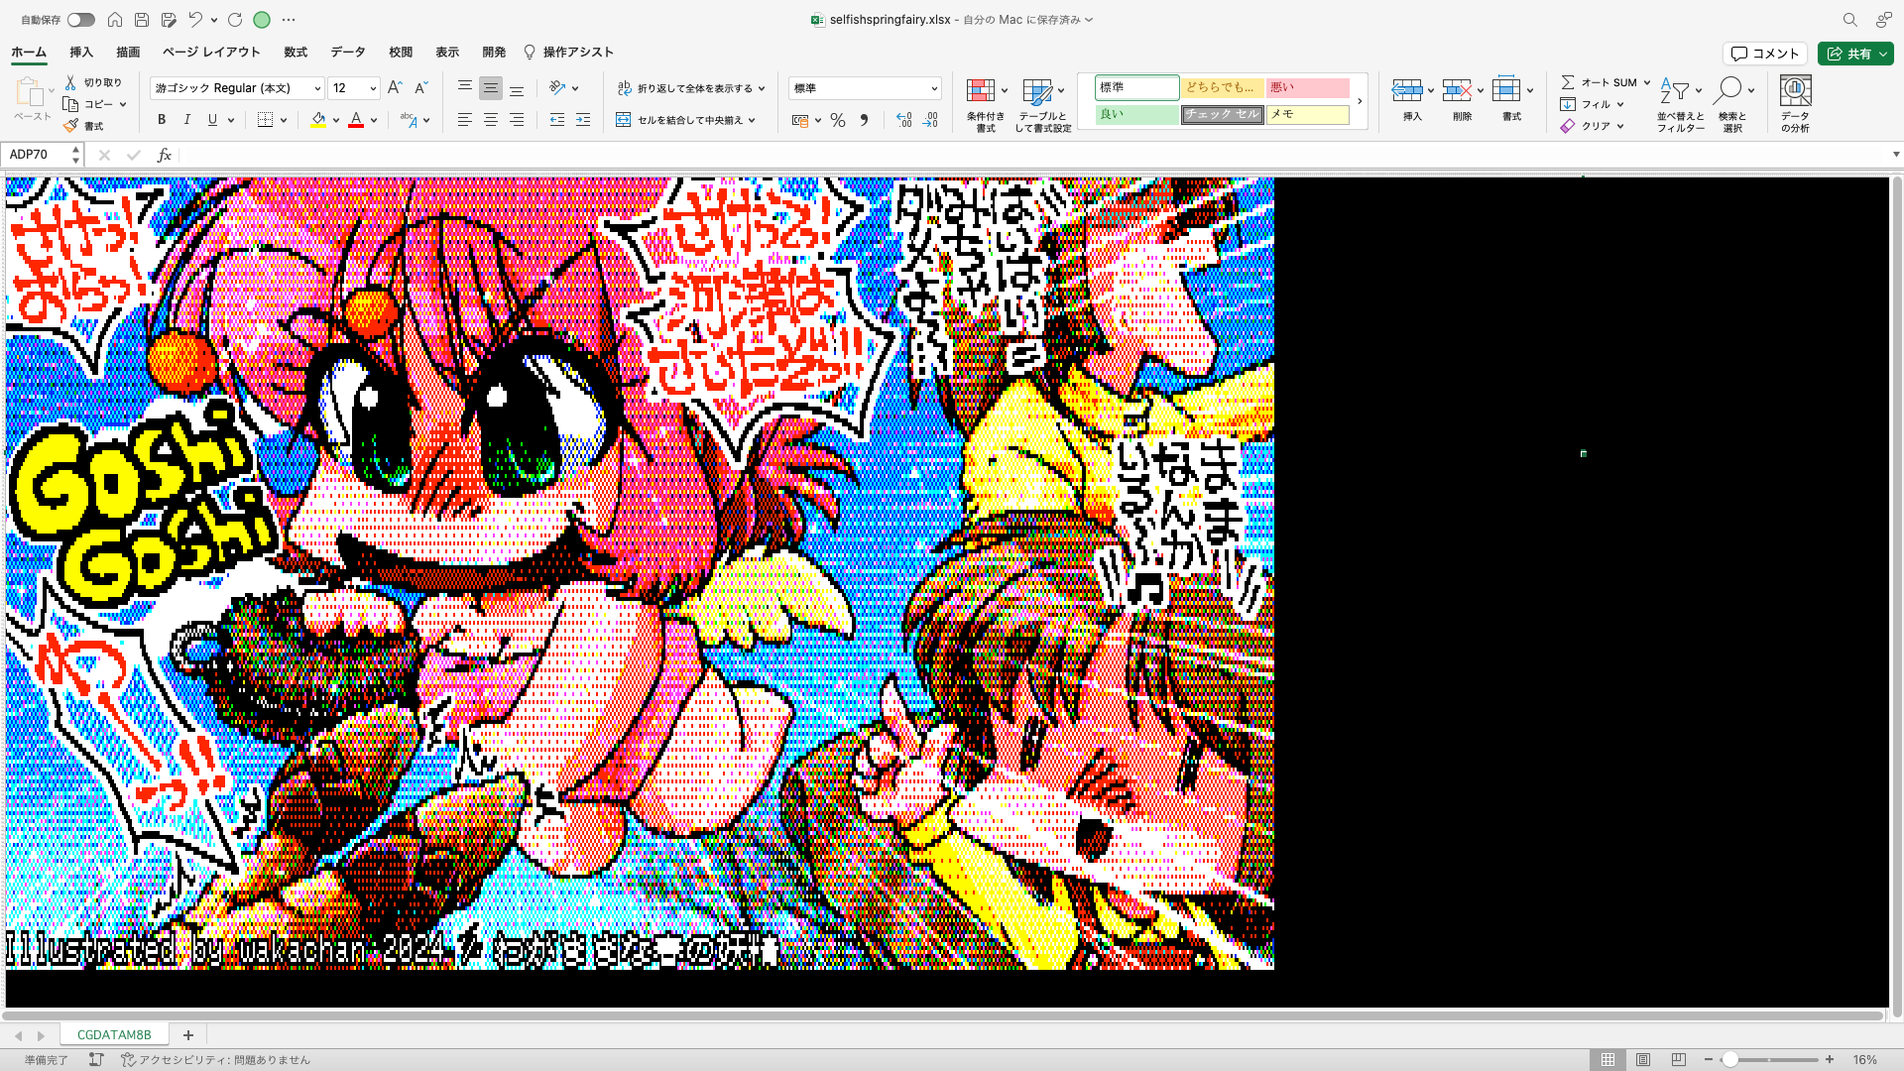Click the percent style icon
The width and height of the screenshot is (1904, 1071).
tap(838, 120)
